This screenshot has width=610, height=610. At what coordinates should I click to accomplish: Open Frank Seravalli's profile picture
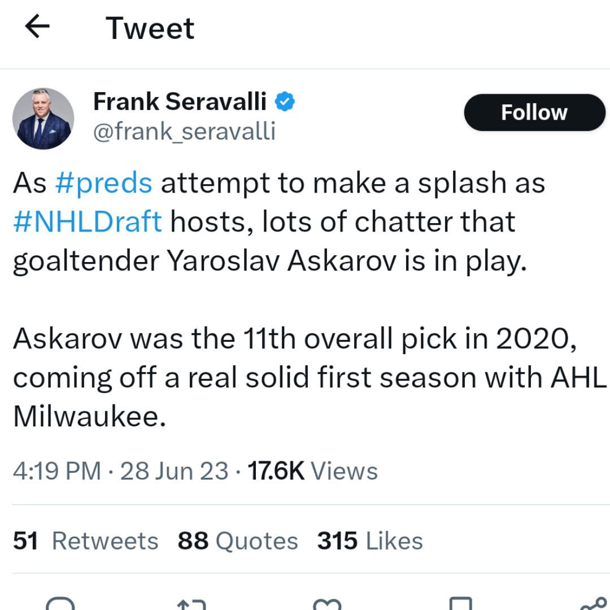coord(43,119)
